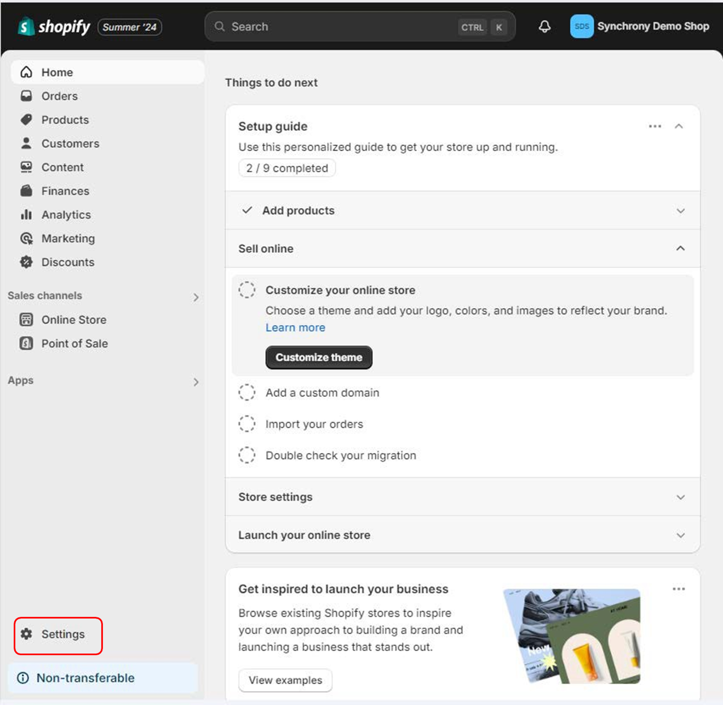Click the Products tag icon
Viewport: 723px width, 705px height.
pos(26,119)
